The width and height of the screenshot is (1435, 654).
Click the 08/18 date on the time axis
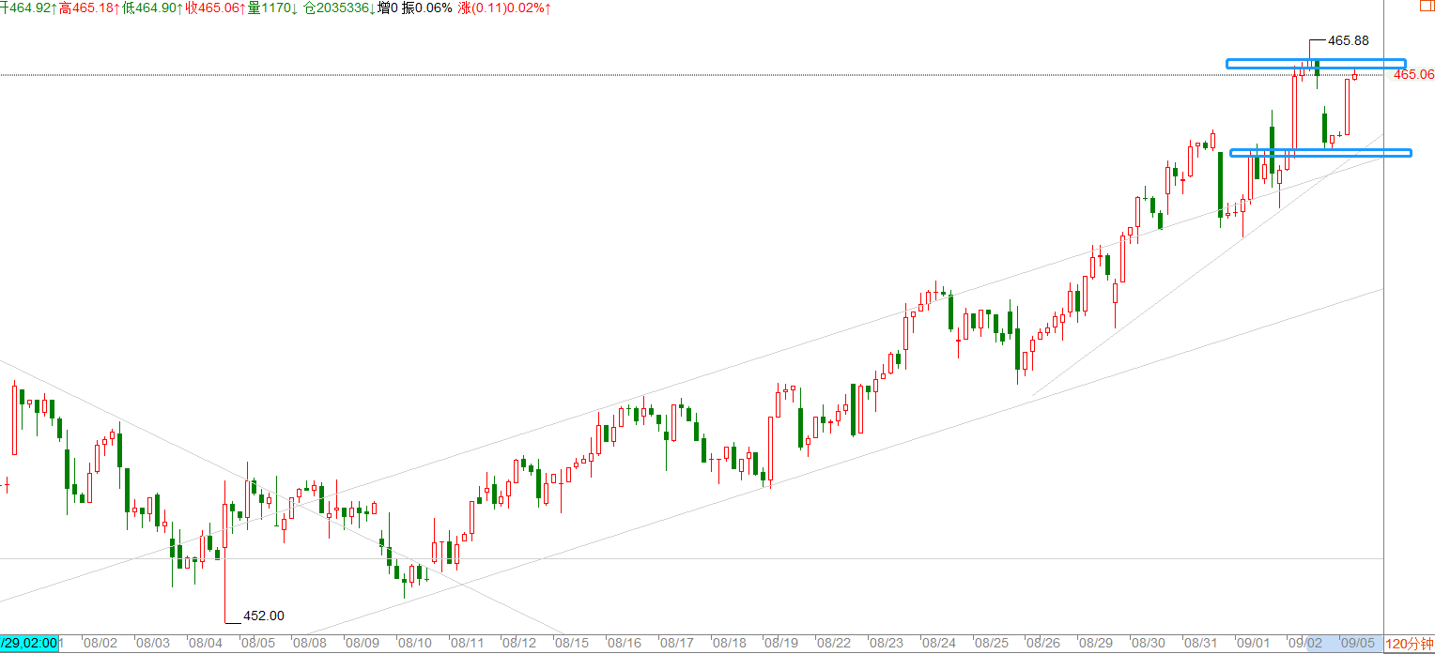click(x=729, y=644)
